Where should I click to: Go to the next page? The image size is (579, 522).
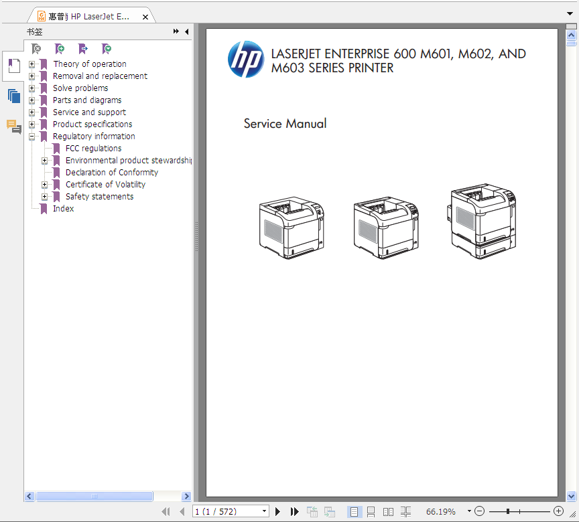point(278,512)
